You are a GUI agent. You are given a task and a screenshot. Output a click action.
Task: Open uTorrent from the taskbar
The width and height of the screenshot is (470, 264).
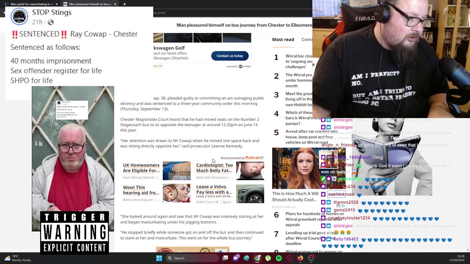pos(268,258)
